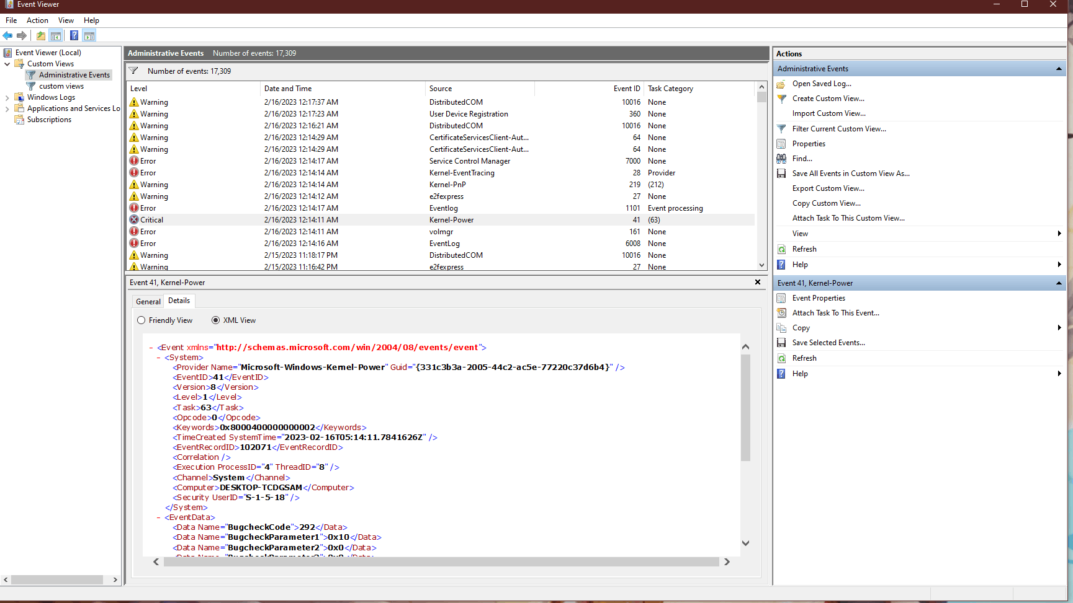
Task: Close the Event 41 preview pane
Action: (x=757, y=283)
